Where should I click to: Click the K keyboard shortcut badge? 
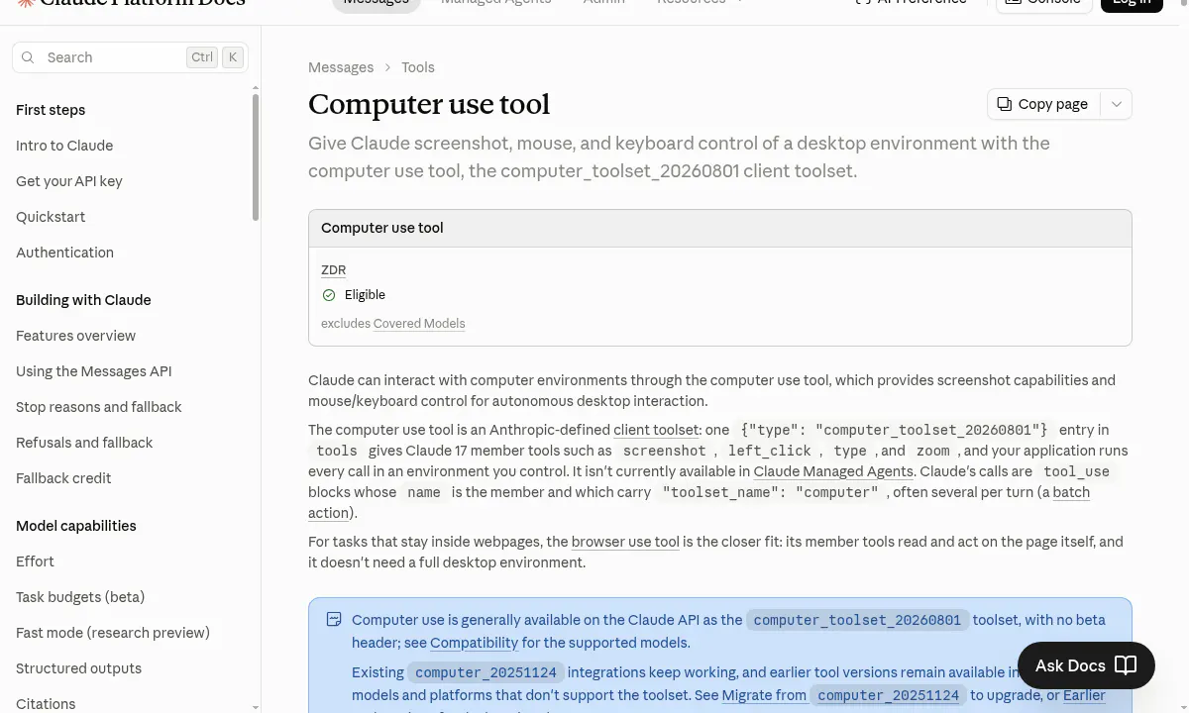[x=233, y=57]
